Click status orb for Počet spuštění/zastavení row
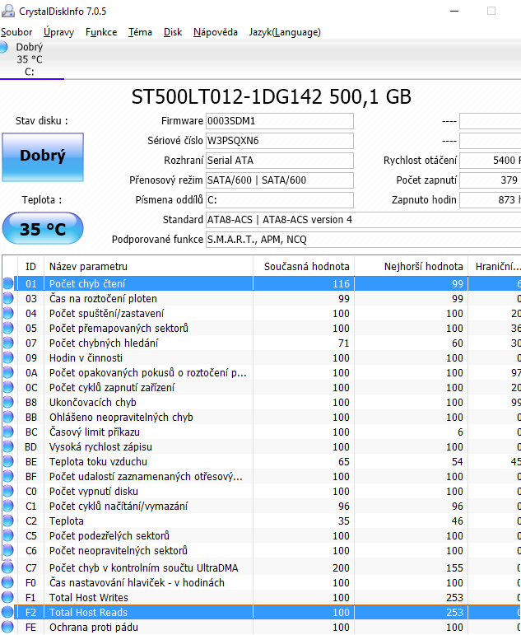 (8, 314)
